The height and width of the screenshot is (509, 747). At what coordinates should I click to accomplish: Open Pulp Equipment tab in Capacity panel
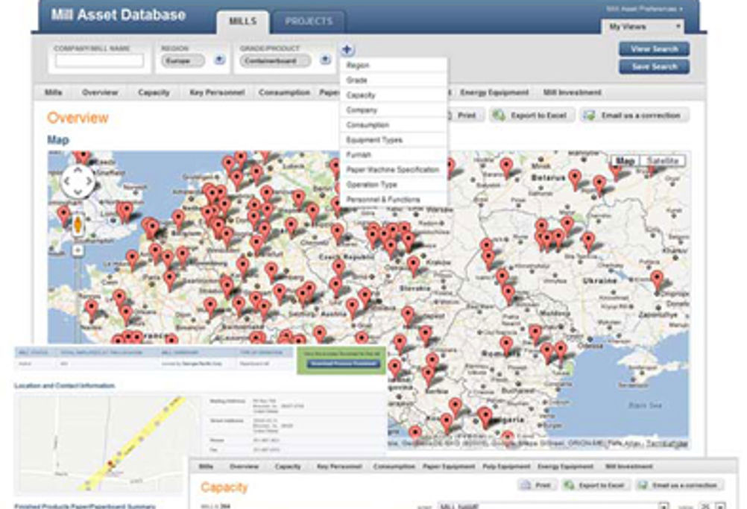(x=506, y=467)
